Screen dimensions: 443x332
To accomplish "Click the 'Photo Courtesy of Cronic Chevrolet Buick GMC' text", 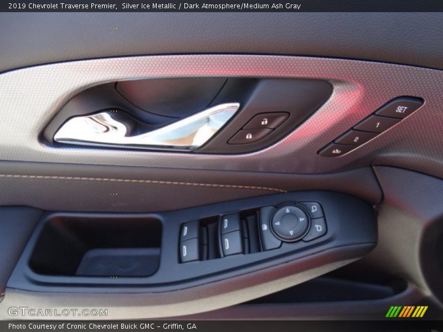I will (81, 326).
